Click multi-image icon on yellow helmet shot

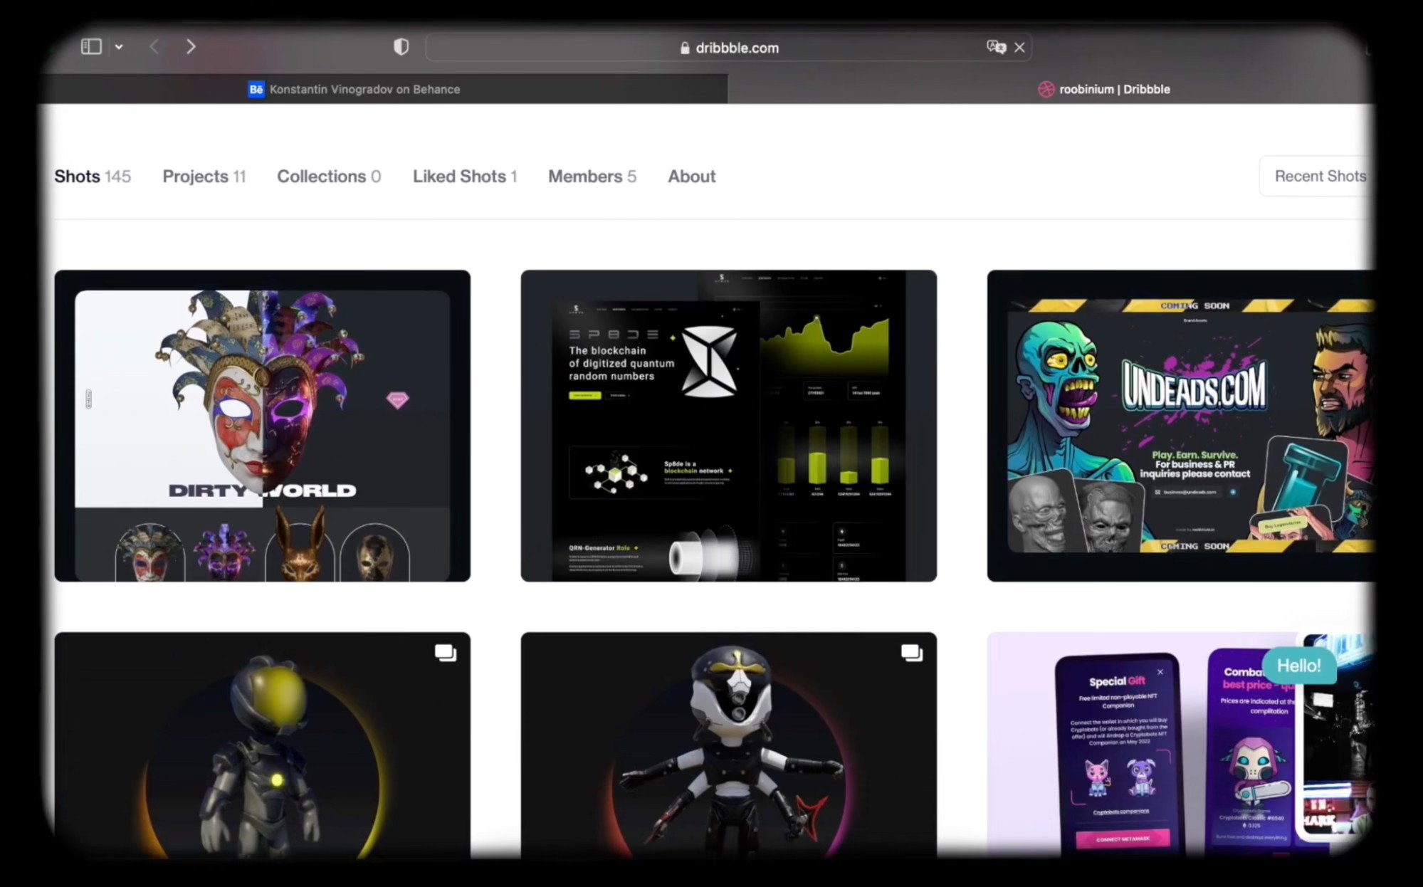click(446, 652)
